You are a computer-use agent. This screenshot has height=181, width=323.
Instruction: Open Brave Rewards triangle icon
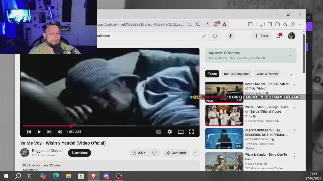(x=224, y=24)
